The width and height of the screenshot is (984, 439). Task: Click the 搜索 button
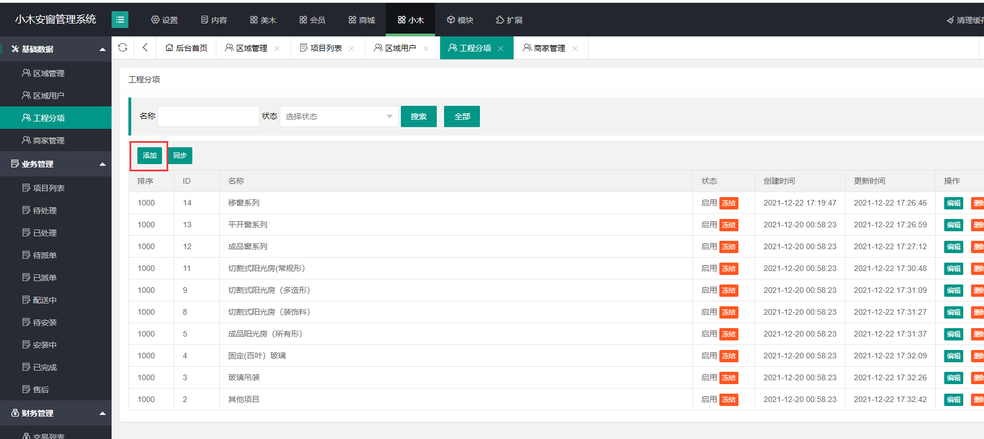coord(419,116)
